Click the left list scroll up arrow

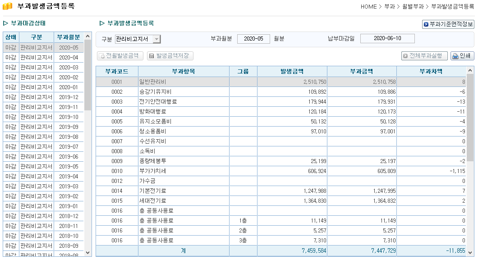88,36
